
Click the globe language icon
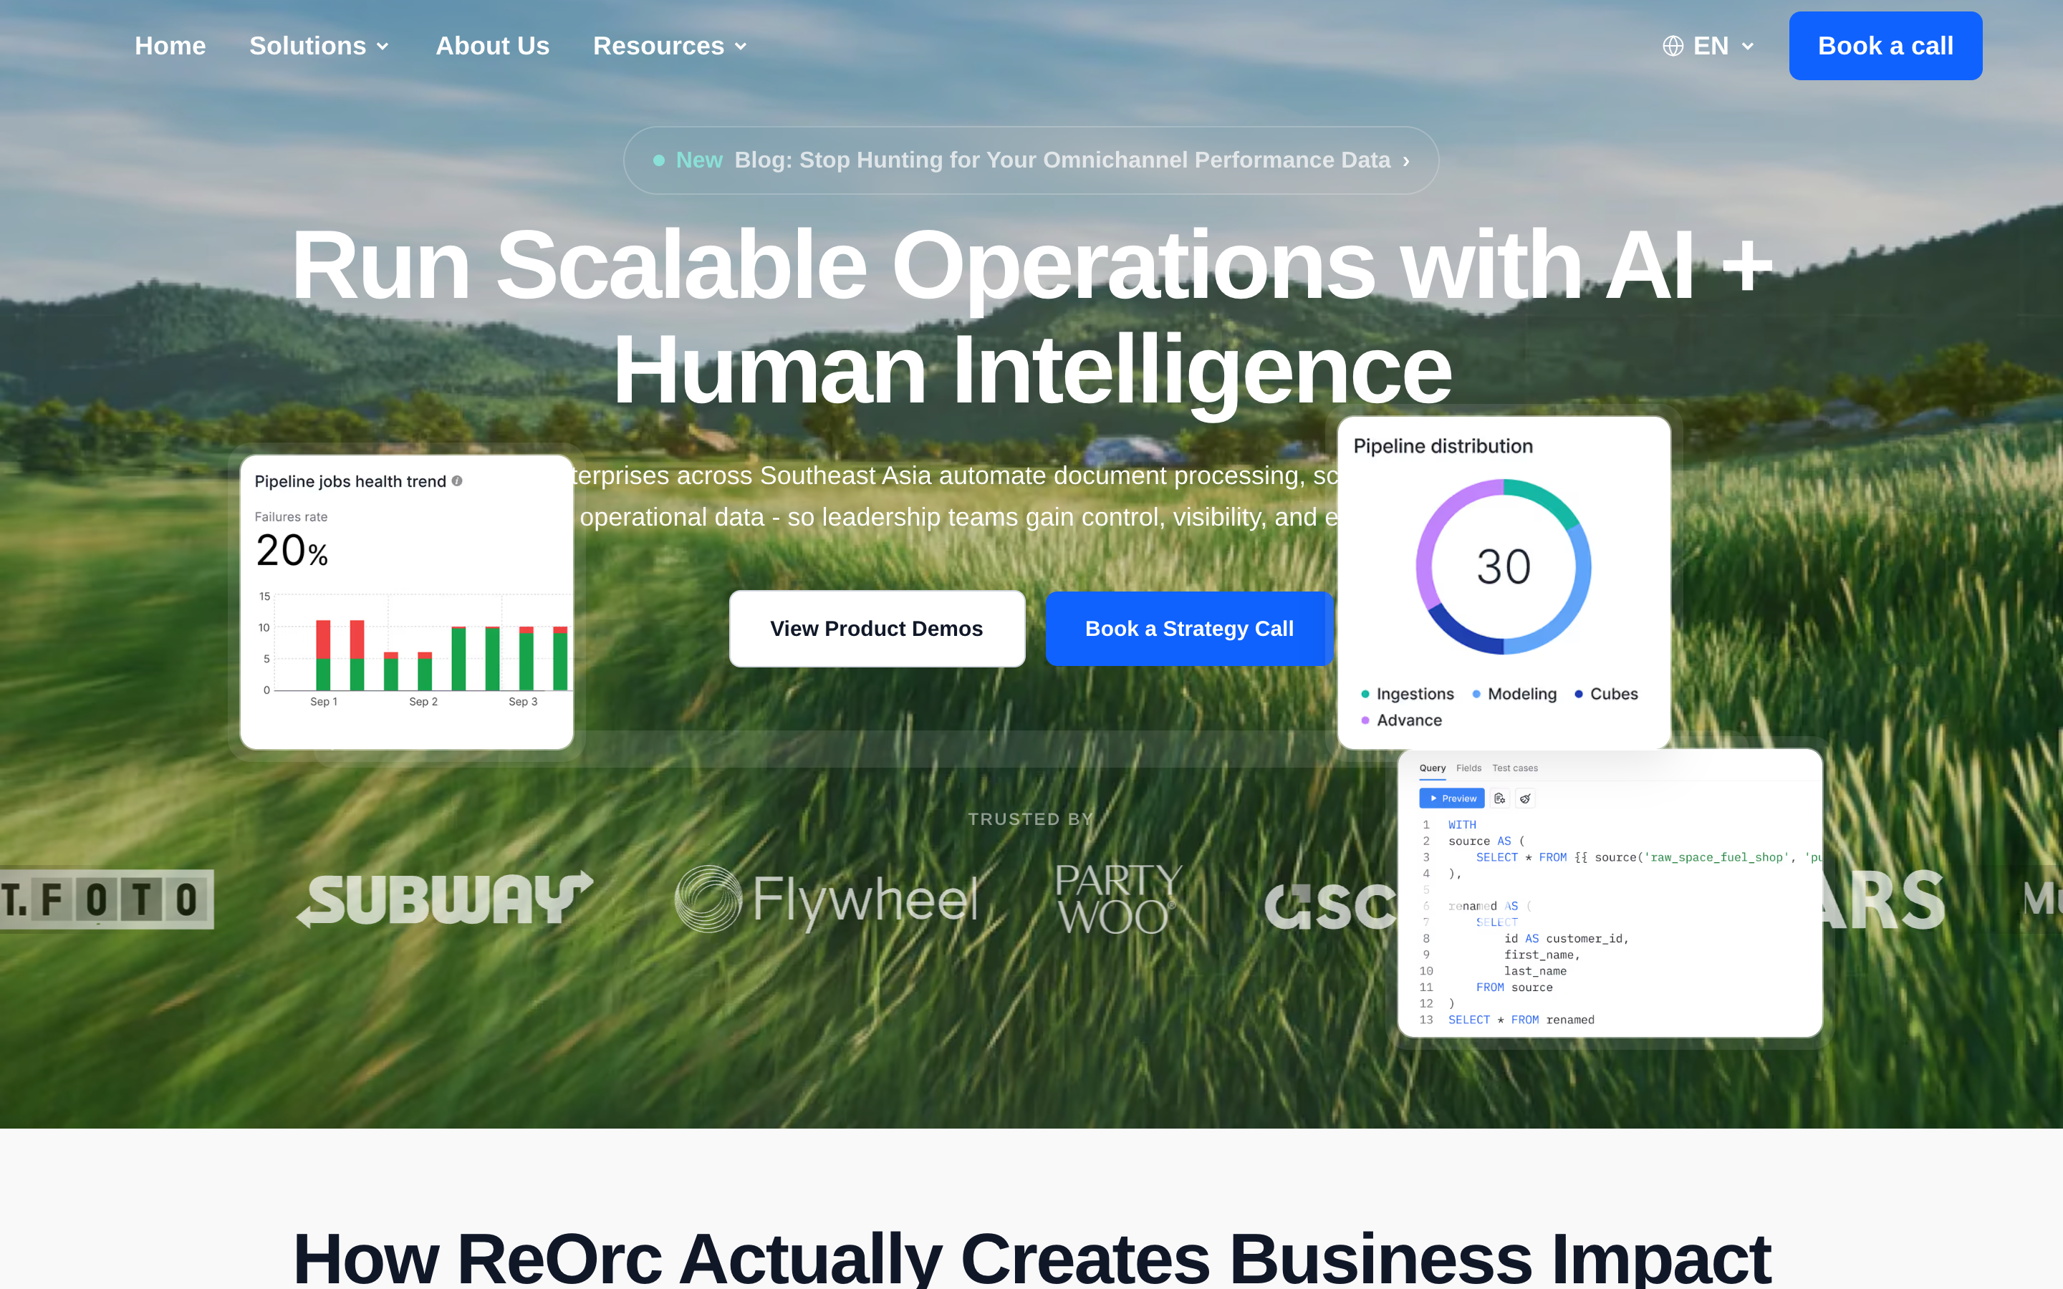tap(1673, 46)
